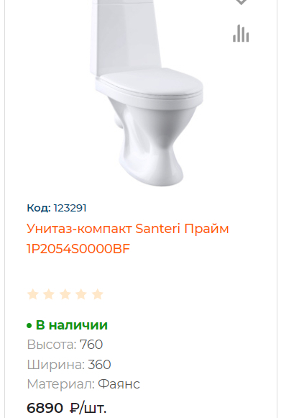Viewport: 299px width, 418px height.
Task: Rate product with the first star
Action: [x=33, y=294]
